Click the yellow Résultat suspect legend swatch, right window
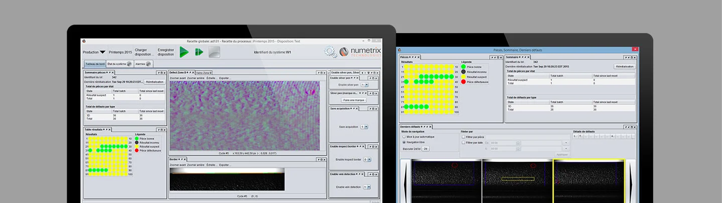The image size is (722, 203). point(463,77)
